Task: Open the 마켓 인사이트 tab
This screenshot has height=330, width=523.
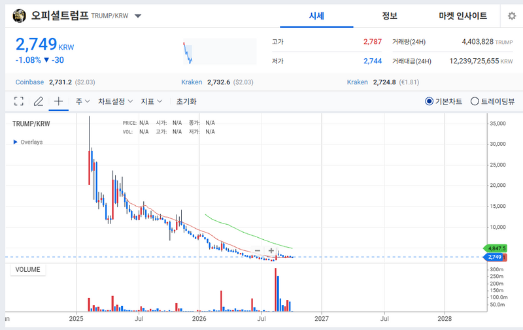Action: click(463, 16)
